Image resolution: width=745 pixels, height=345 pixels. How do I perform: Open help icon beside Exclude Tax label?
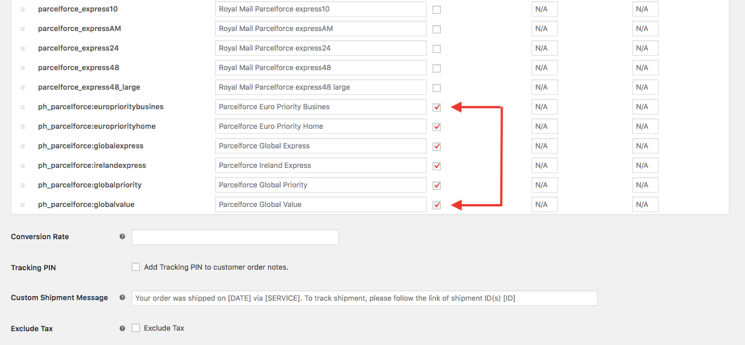pos(122,328)
